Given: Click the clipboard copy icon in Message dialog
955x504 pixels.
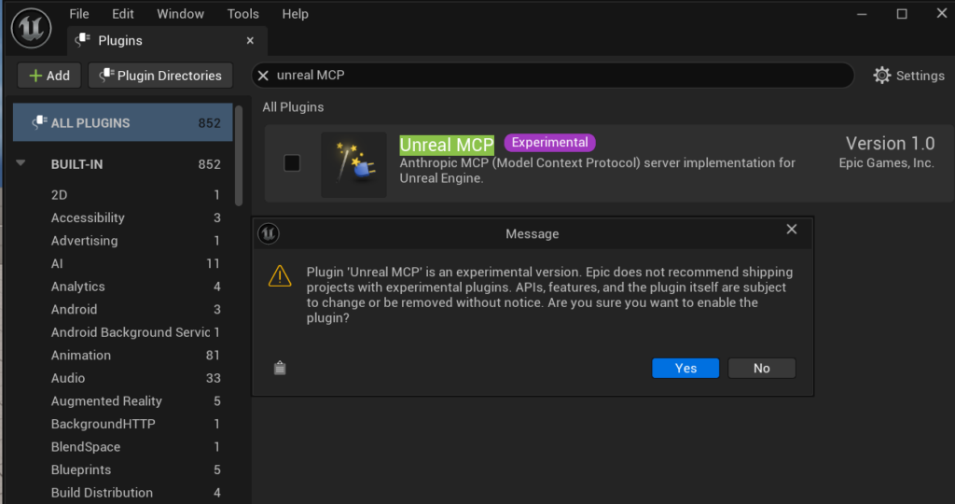Looking at the screenshot, I should 280,368.
